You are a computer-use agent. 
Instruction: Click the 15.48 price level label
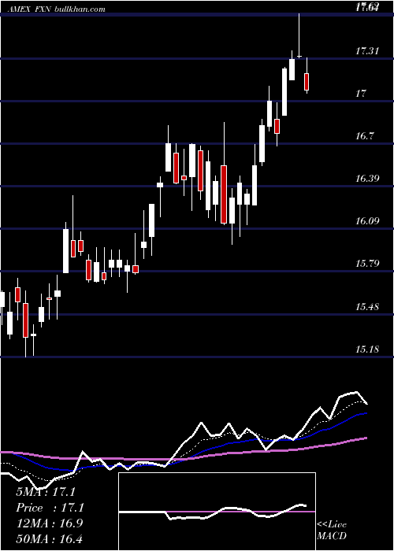[x=367, y=307]
